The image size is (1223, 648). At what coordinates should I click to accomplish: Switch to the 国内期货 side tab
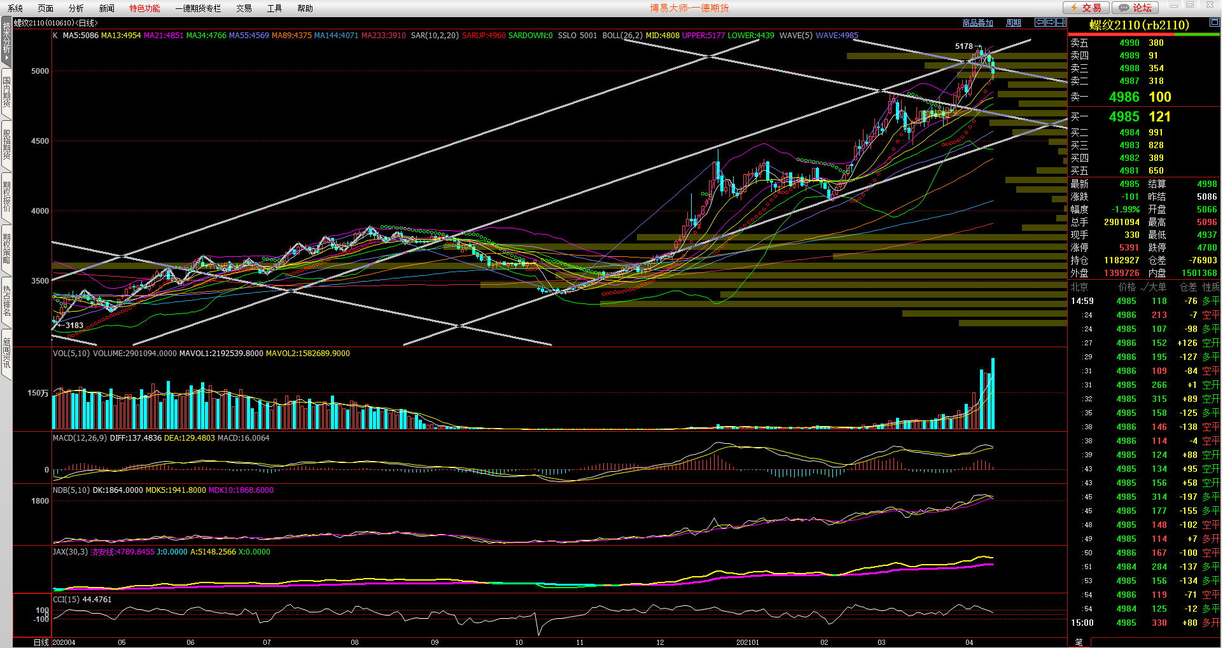click(x=6, y=92)
